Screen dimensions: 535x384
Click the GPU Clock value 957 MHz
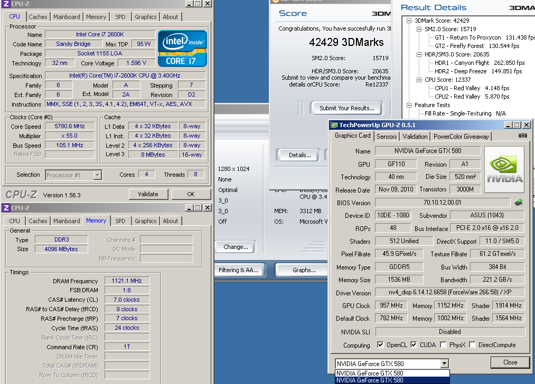[391, 305]
